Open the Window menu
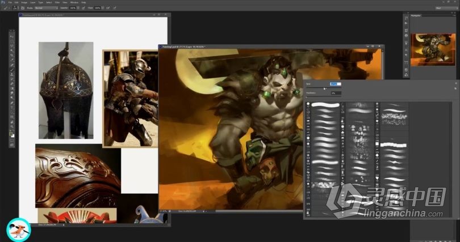The width and height of the screenshot is (460, 242). click(74, 2)
